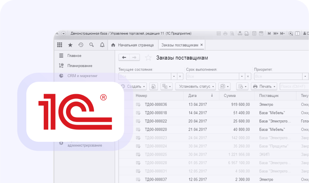
Task: Open notifications bell icon
Action: coord(102,45)
